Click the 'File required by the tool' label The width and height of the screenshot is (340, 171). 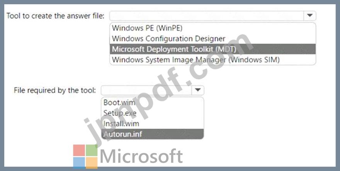[55, 90]
